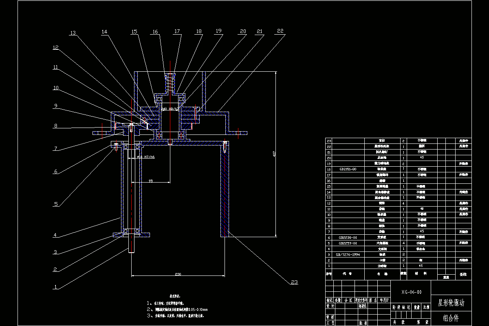
Task: Select the drawing number XG-06-00
Action: tap(411, 292)
